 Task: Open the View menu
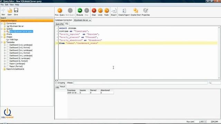coord(12,4)
